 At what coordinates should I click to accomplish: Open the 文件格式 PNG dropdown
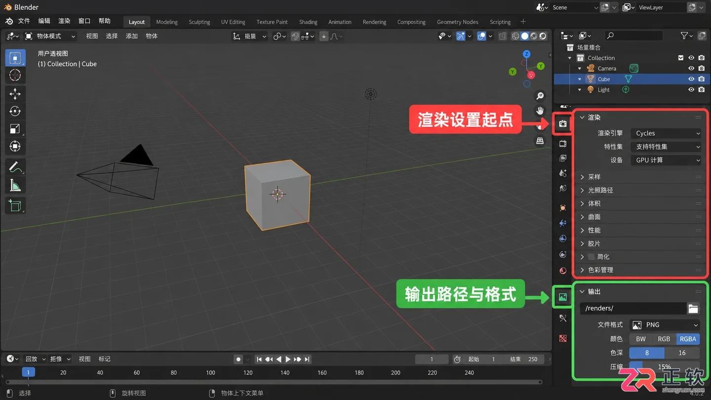point(665,325)
